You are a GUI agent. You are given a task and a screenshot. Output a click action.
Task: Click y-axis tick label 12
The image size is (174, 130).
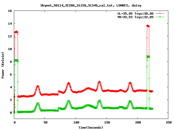[x=10, y=36]
